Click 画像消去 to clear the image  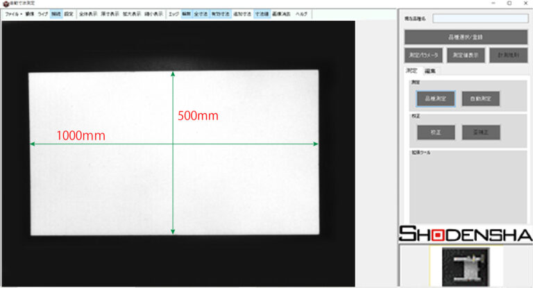coord(282,14)
